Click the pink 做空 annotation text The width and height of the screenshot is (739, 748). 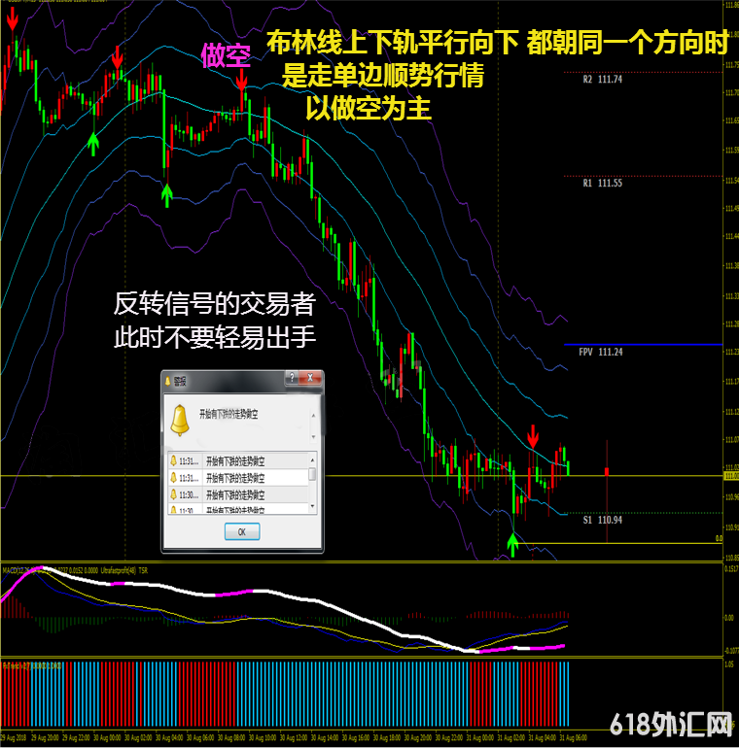(226, 56)
